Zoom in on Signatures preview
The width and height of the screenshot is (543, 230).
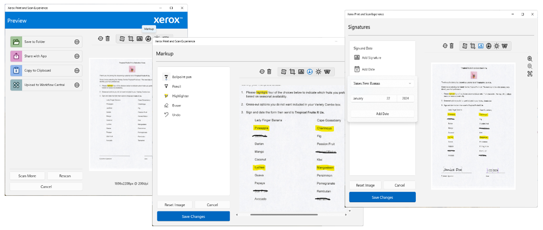(530, 59)
